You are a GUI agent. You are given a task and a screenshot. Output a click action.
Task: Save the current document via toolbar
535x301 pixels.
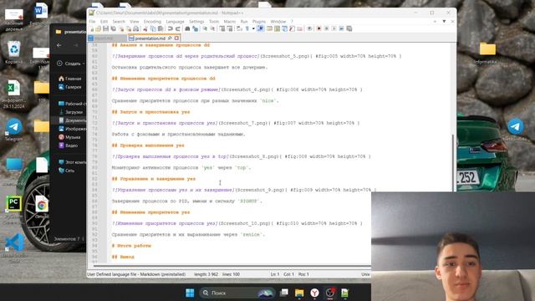(105, 28)
